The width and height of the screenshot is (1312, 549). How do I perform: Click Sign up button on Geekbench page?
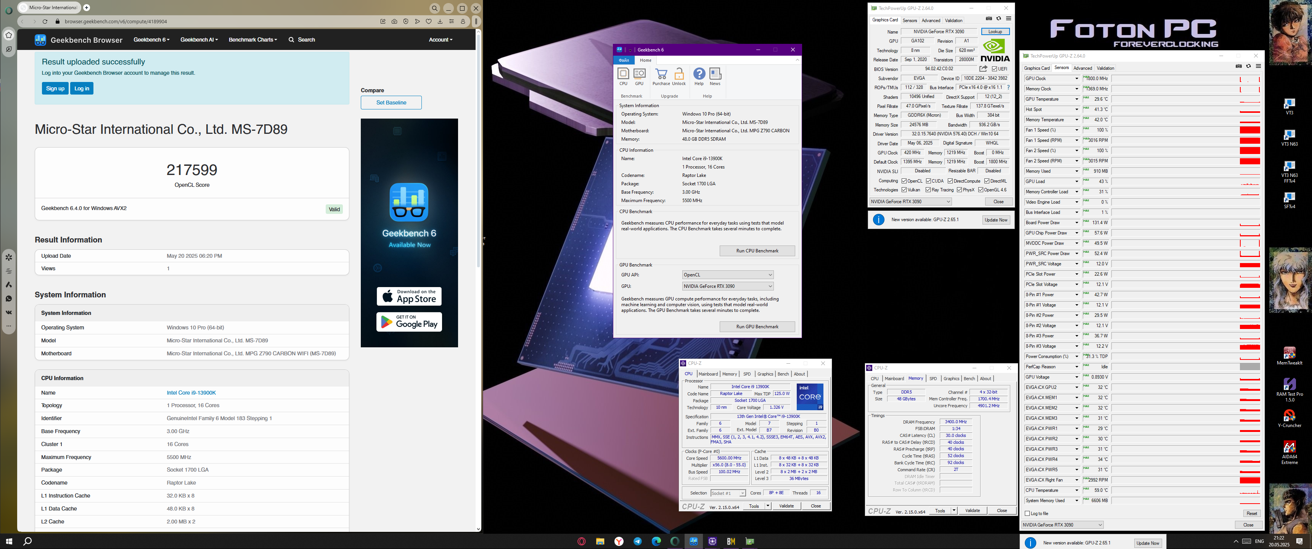coord(55,88)
